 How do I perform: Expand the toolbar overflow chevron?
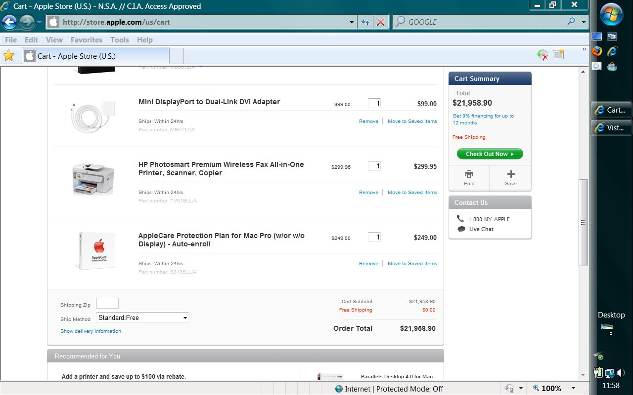point(585,50)
